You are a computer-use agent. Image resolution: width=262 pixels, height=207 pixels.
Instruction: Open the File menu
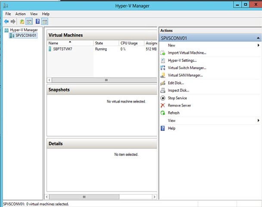click(8, 14)
